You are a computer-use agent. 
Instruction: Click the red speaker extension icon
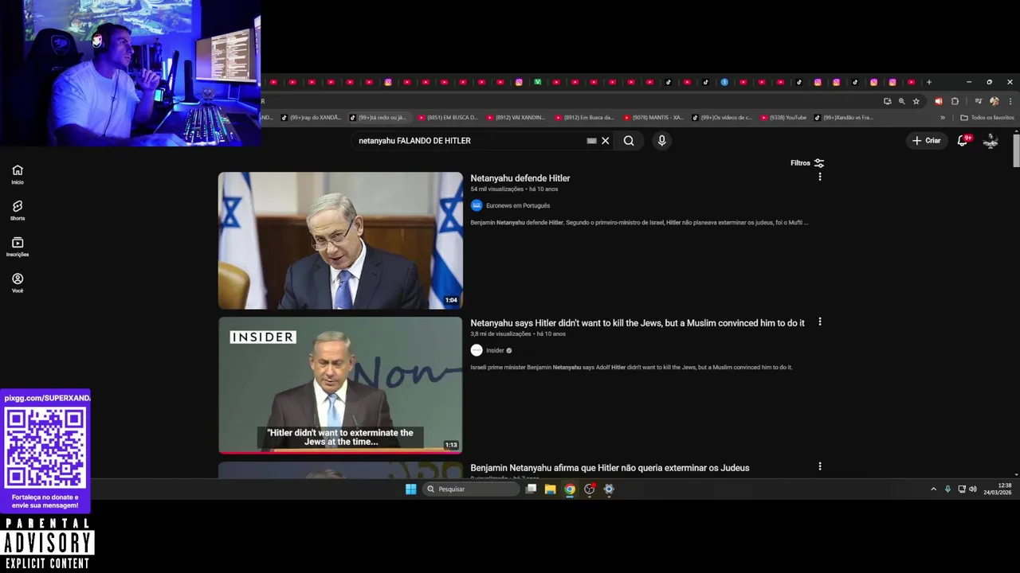(x=938, y=101)
